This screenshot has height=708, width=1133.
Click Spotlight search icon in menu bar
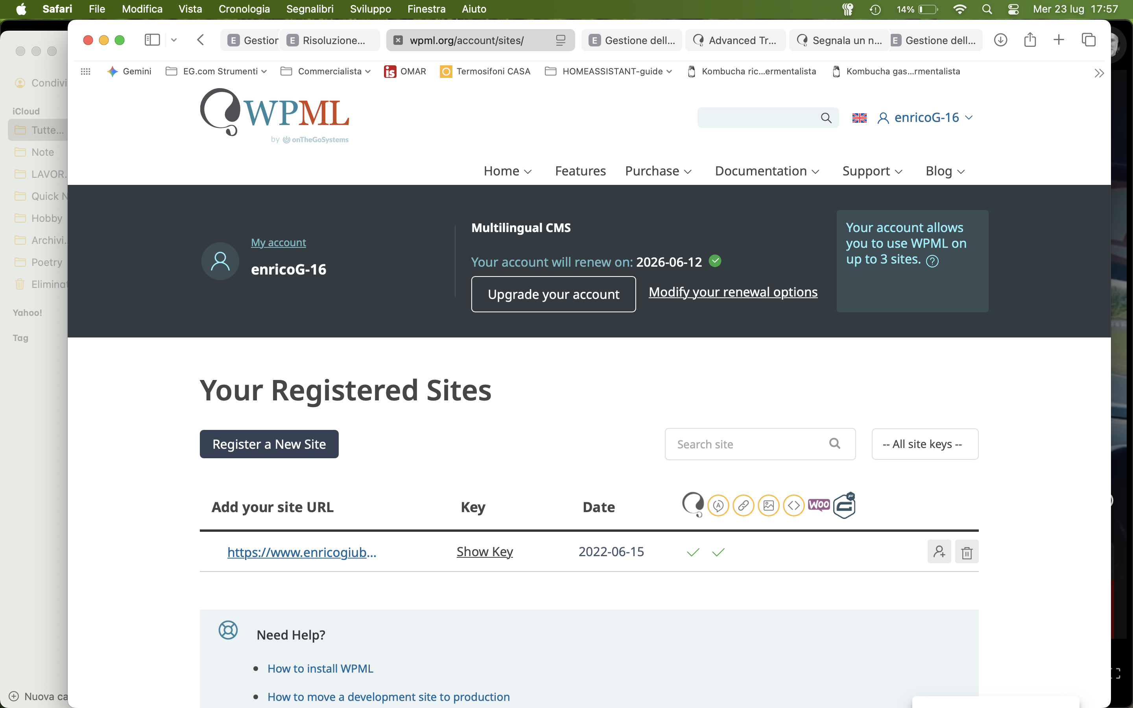(987, 9)
